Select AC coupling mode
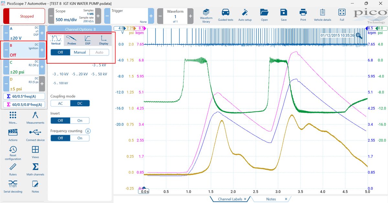Screen dimensions: 388x203 (x=60, y=103)
